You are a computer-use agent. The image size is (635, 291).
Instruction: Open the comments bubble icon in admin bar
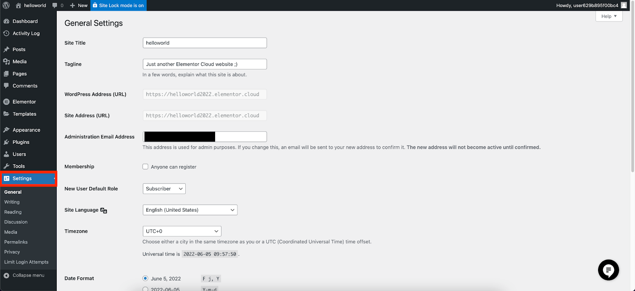click(55, 6)
